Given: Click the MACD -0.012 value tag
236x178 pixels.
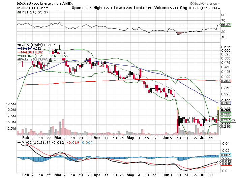Looking at the screenshot, I should pos(226,161).
